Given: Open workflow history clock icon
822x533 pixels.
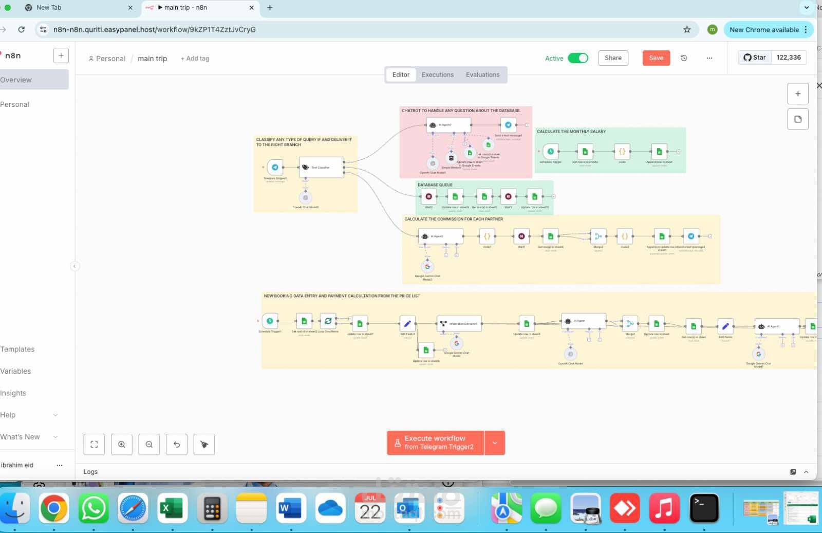Looking at the screenshot, I should (x=684, y=58).
